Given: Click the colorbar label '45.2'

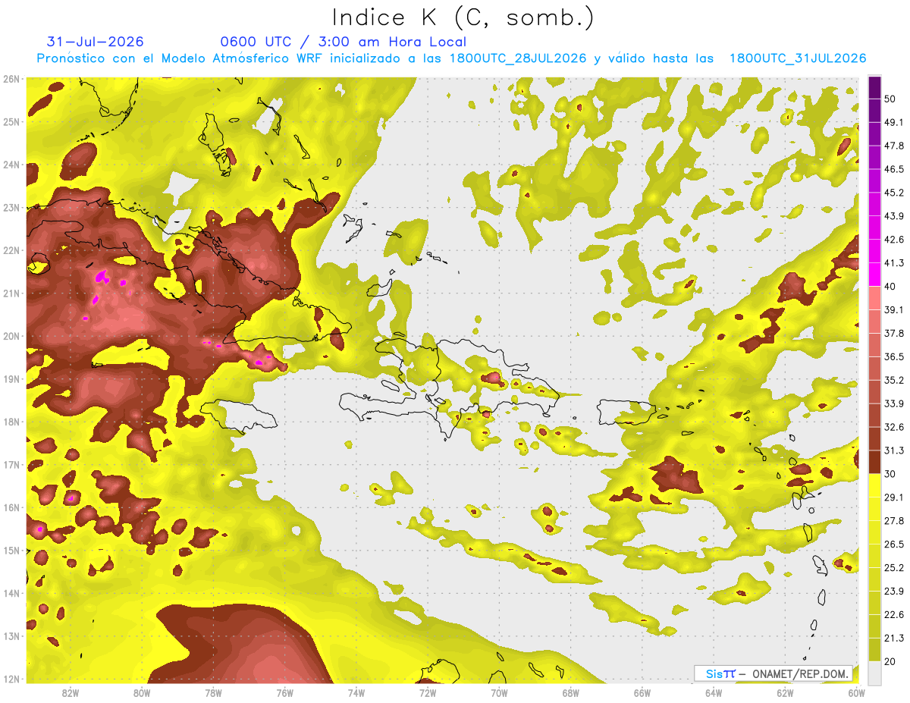Looking at the screenshot, I should [x=894, y=193].
